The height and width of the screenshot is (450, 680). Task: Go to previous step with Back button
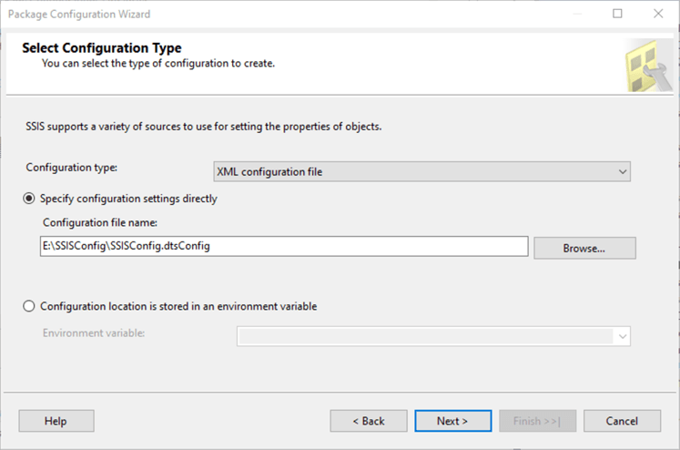click(x=369, y=421)
